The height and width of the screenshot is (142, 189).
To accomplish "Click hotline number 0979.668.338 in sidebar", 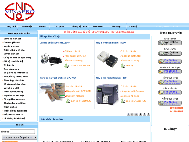I will (176, 108).
